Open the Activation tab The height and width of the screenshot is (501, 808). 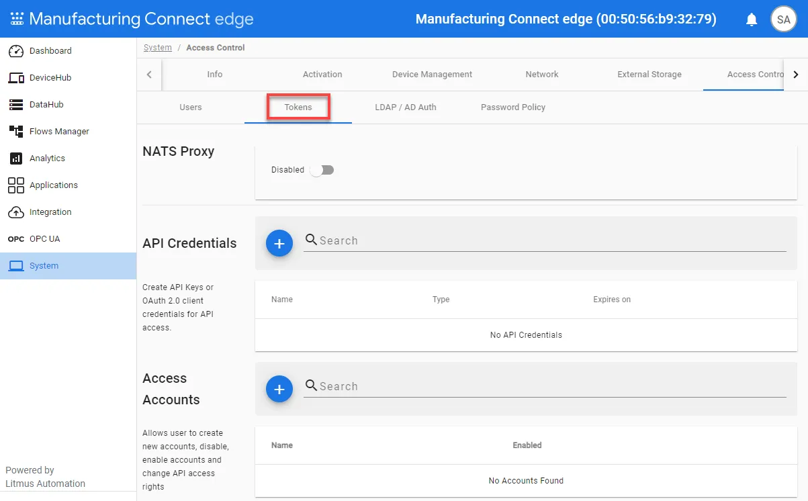tap(322, 75)
